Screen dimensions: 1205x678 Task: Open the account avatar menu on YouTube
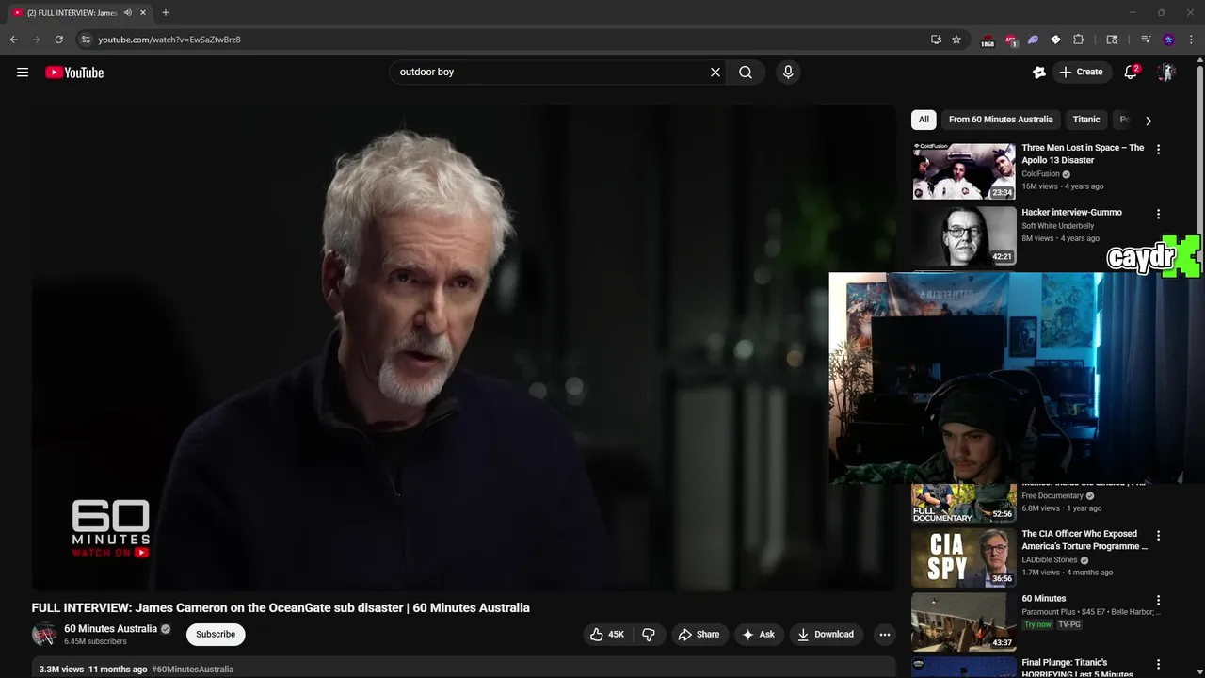click(x=1165, y=73)
